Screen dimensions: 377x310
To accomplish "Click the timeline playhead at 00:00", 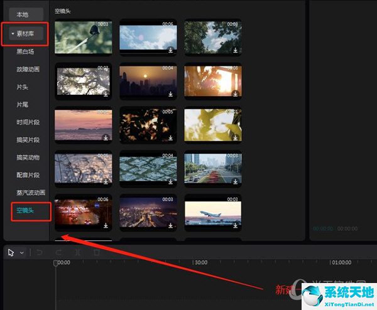I will click(x=55, y=264).
